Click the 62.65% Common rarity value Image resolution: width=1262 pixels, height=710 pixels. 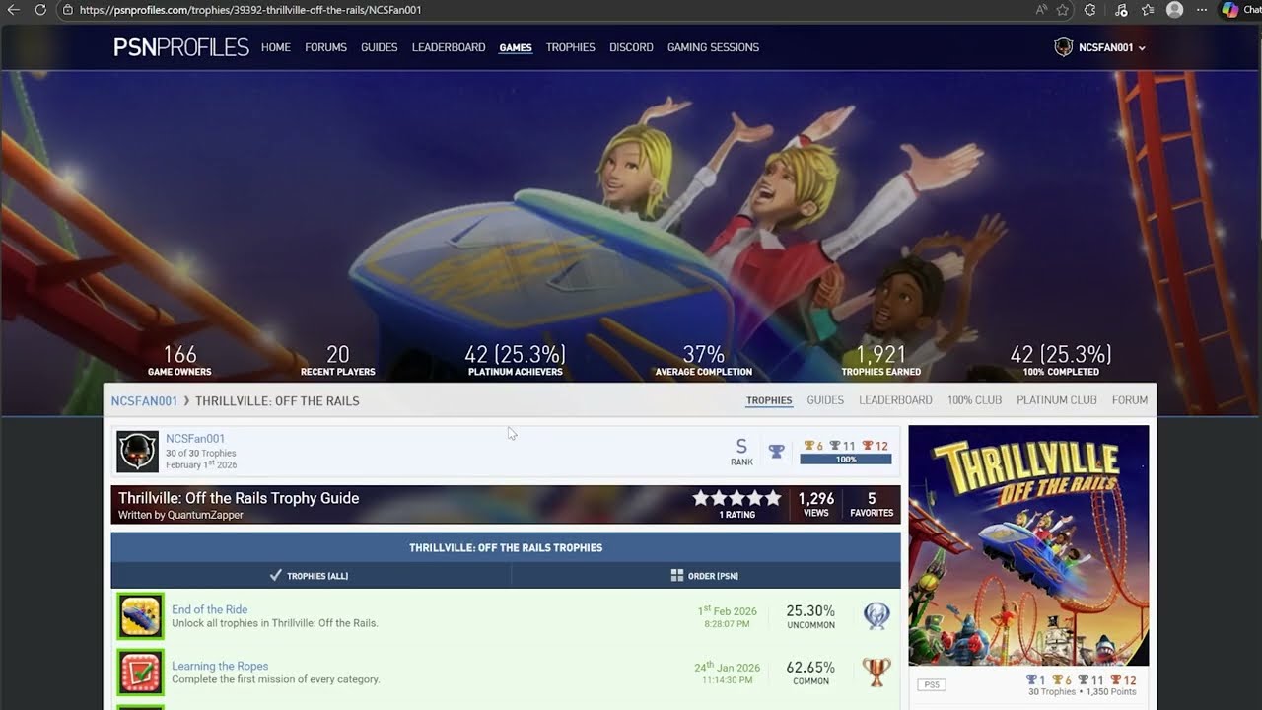tap(810, 673)
